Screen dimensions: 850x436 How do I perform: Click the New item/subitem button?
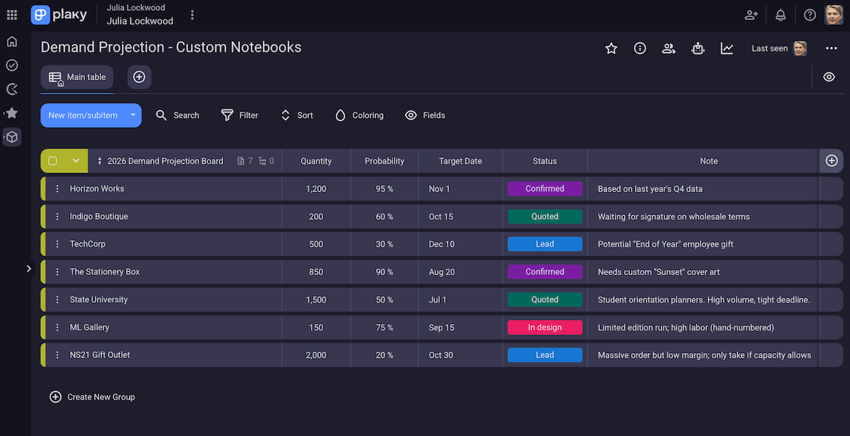84,115
